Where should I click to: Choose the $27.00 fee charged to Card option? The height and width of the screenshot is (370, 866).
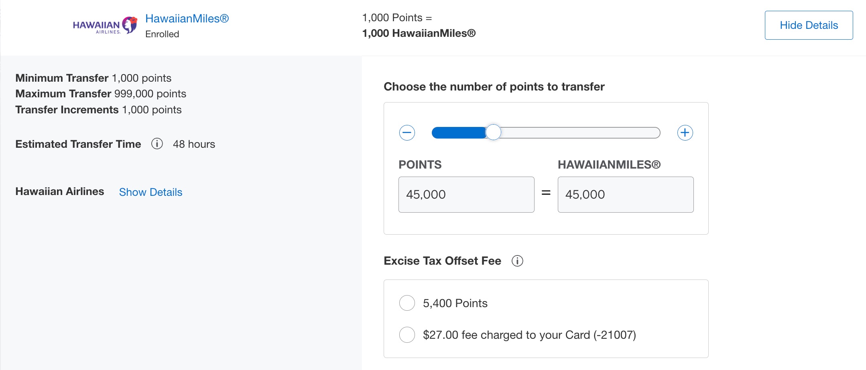point(407,335)
